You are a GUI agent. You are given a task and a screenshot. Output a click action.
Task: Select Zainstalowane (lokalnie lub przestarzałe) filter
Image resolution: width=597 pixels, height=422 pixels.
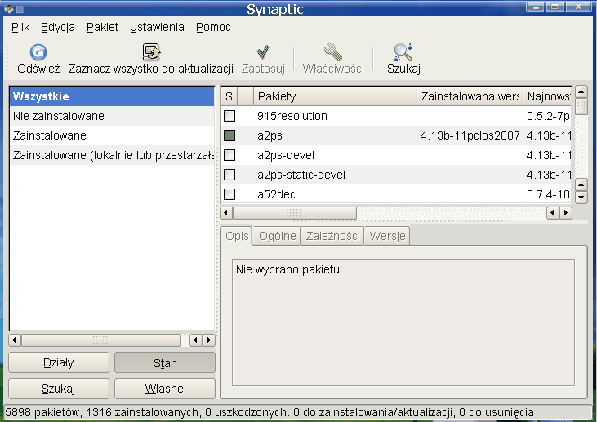click(112, 155)
